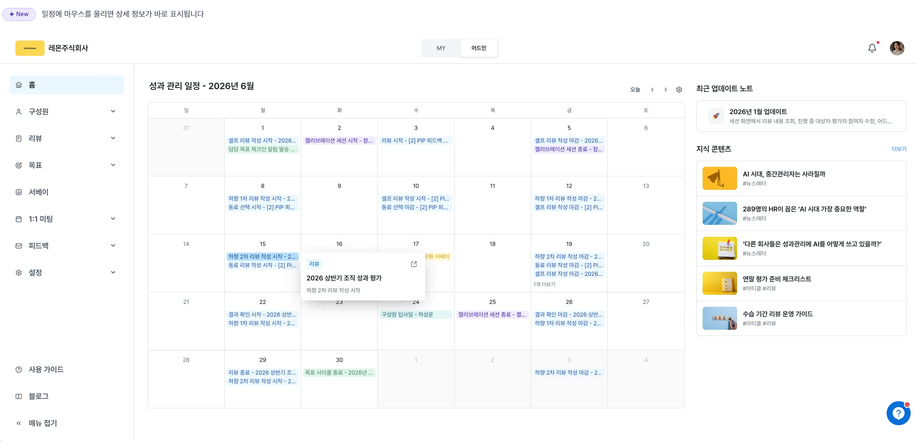Open 2026 sticky-note thumbnail article

coord(720,248)
